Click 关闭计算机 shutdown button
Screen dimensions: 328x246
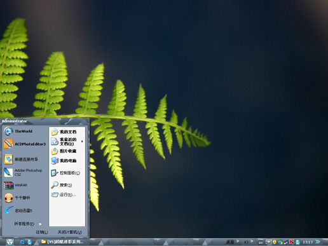click(x=70, y=232)
